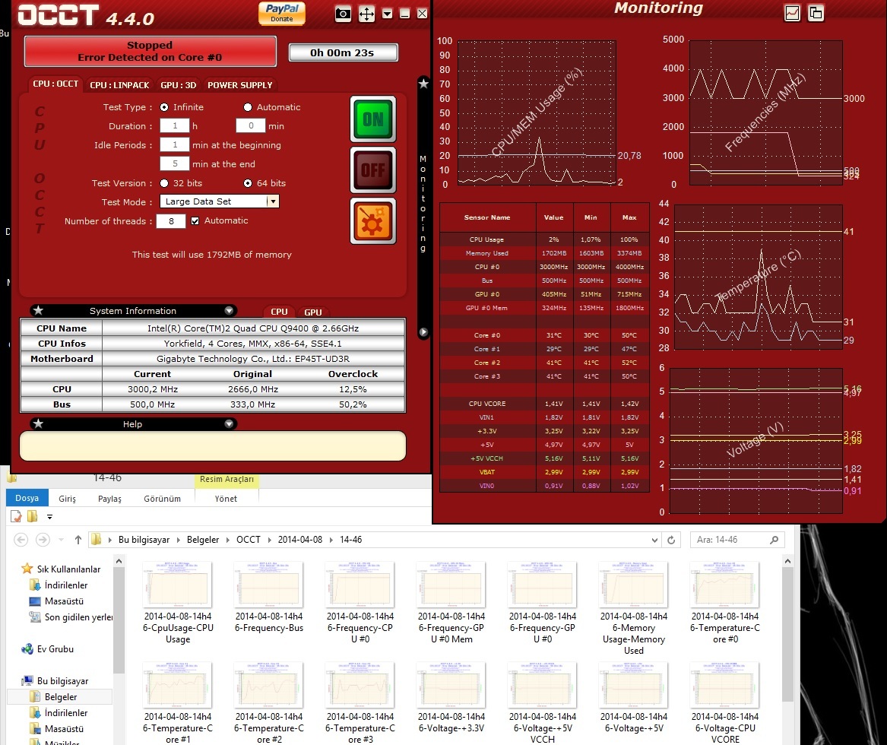
Task: Open the PayPal Donate button
Action: click(x=282, y=13)
